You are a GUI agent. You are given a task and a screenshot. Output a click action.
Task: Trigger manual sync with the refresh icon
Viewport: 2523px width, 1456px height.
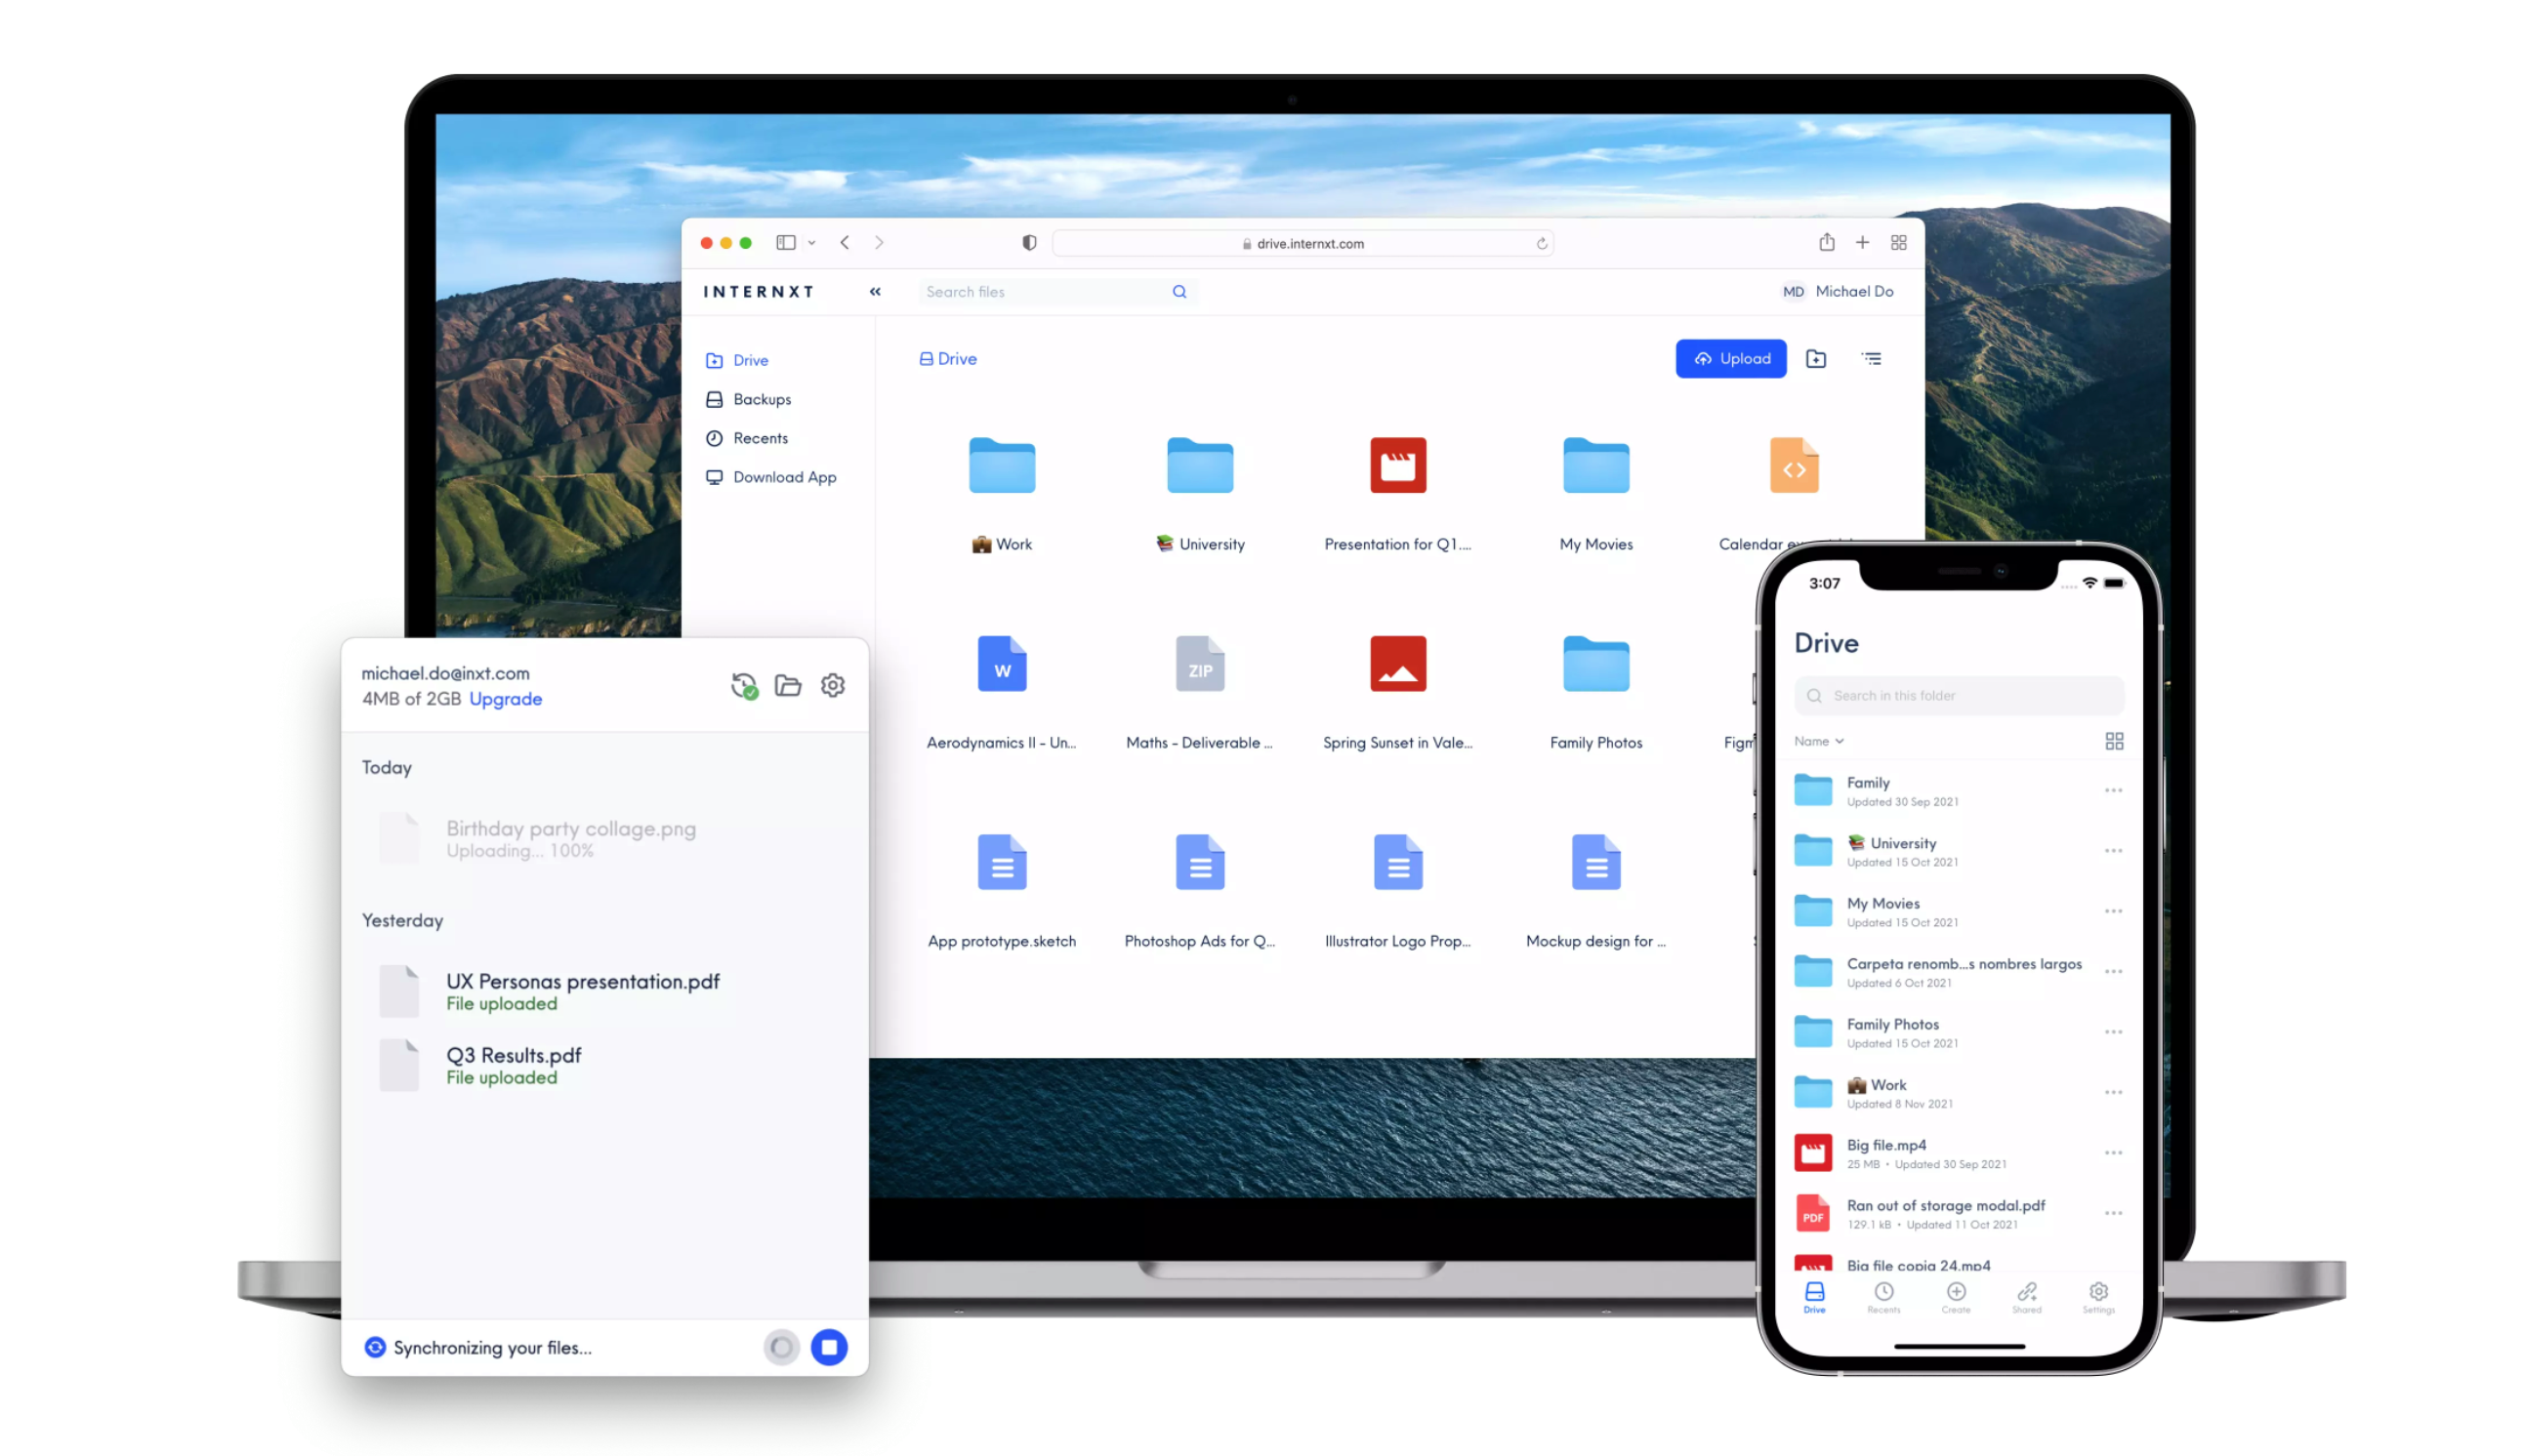744,685
